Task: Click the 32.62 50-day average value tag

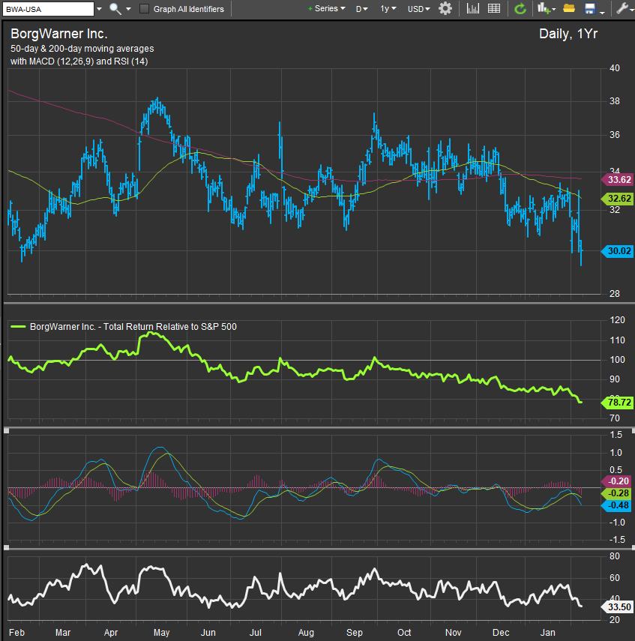Action: click(x=617, y=199)
